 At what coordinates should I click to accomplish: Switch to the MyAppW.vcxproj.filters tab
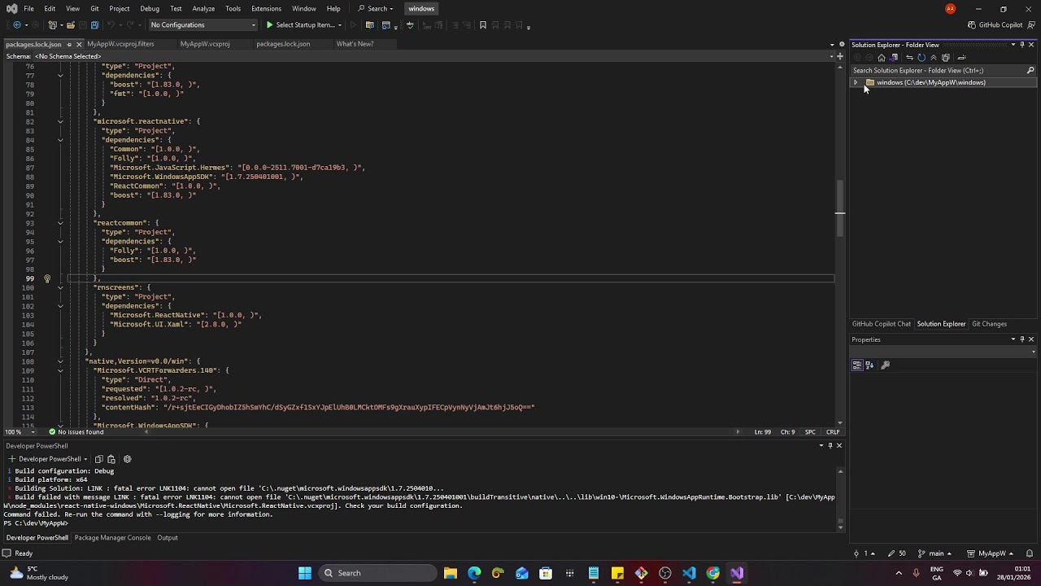pyautogui.click(x=120, y=44)
